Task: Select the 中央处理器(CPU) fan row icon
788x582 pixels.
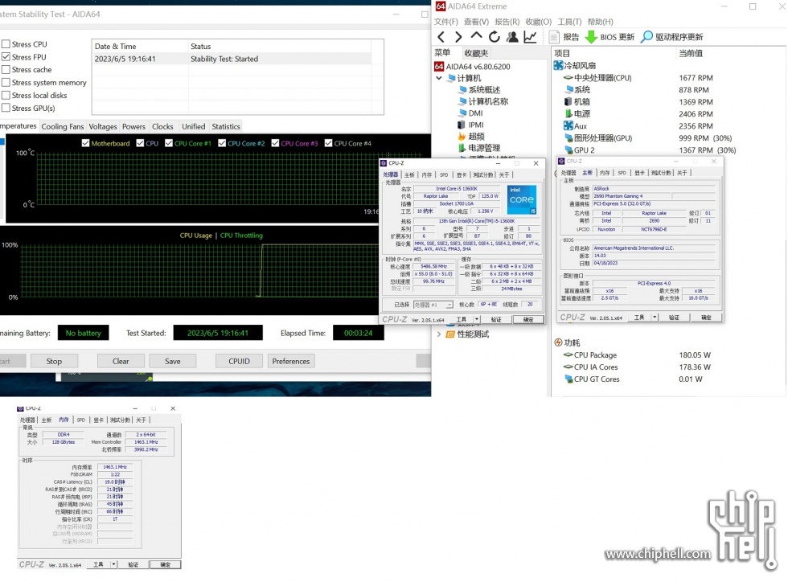Action: tap(568, 78)
